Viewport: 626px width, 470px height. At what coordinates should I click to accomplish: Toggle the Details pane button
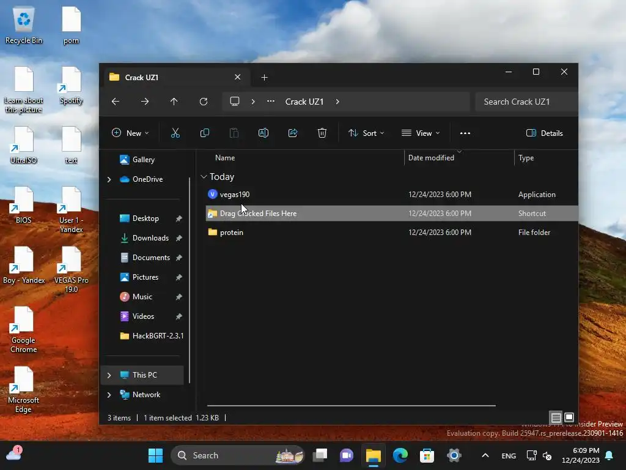[x=545, y=133]
